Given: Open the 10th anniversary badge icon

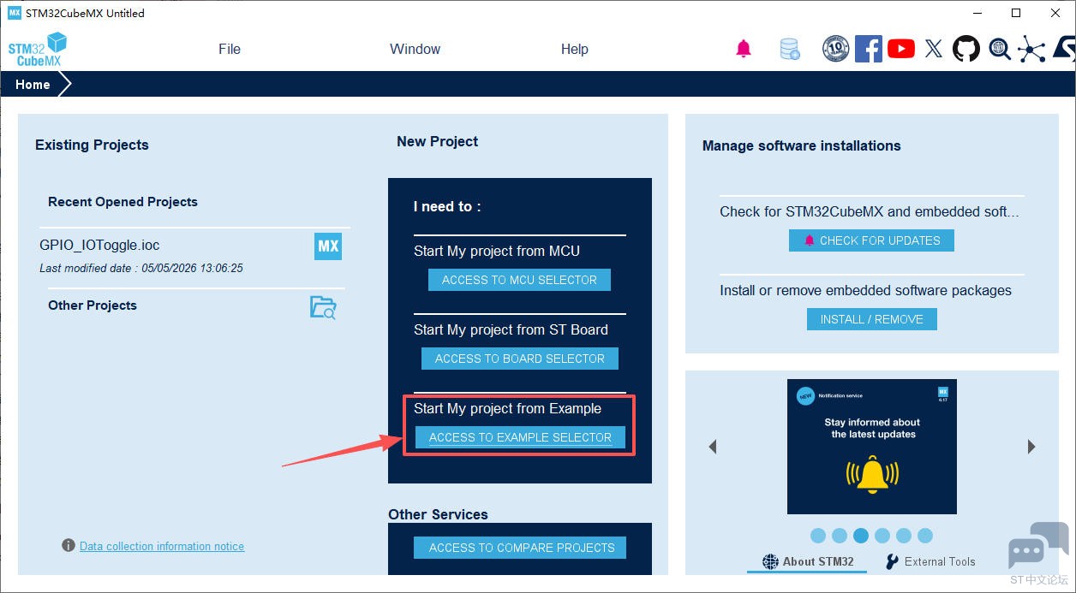Looking at the screenshot, I should (835, 49).
